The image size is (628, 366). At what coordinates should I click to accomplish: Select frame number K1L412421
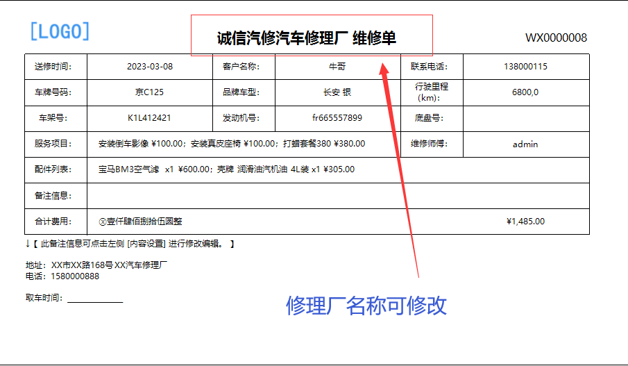tap(149, 118)
